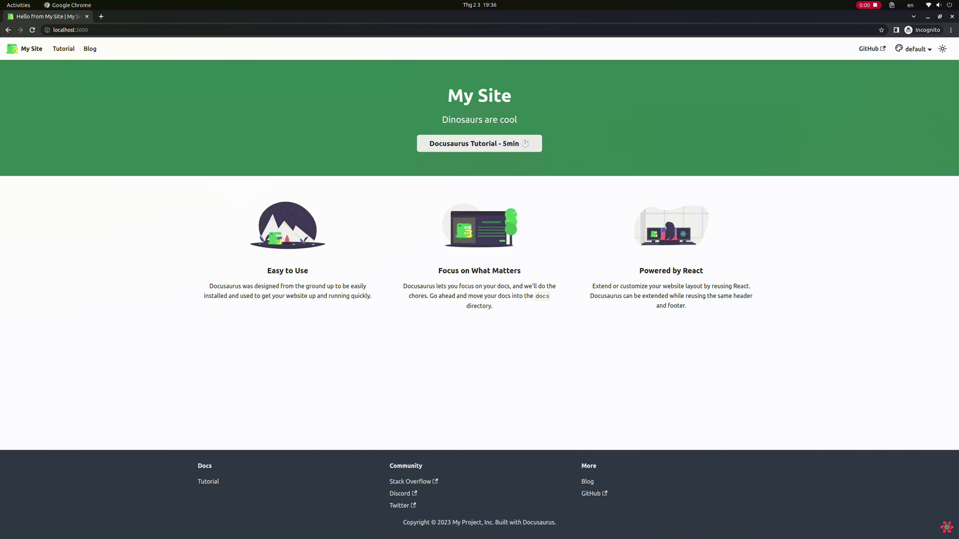
Task: Click the flower icon in bottom-right corner
Action: (x=947, y=527)
